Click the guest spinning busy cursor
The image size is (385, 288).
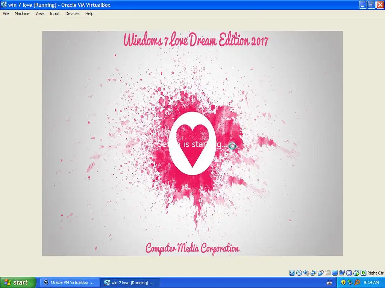coord(232,146)
